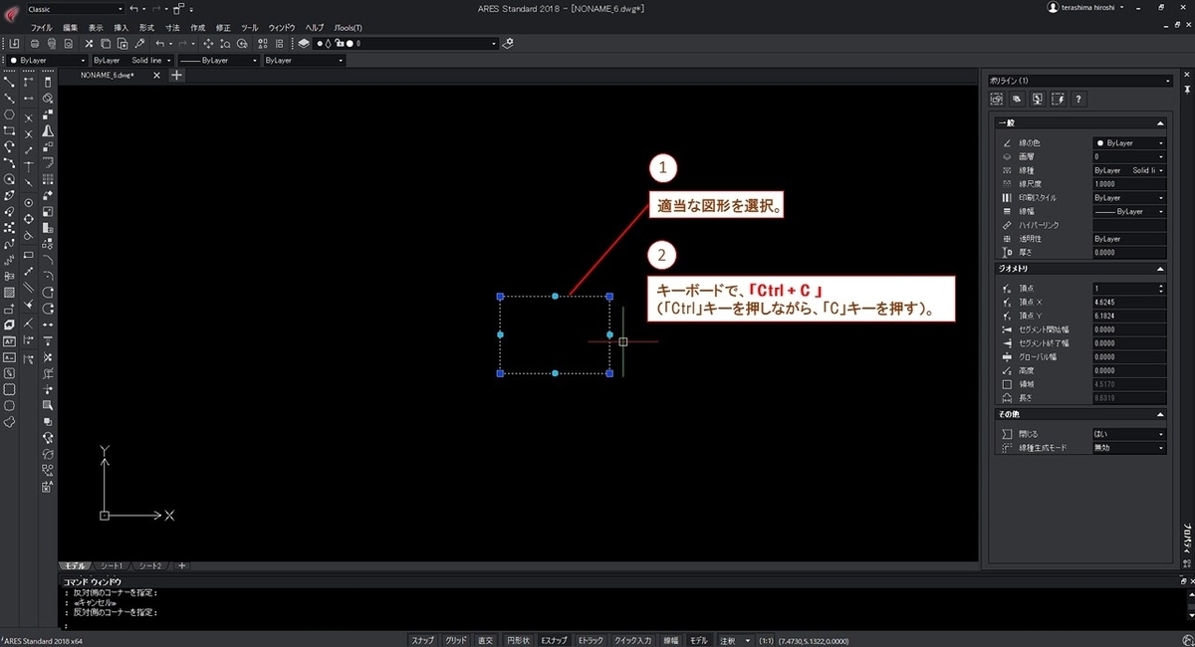This screenshot has width=1195, height=647.
Task: Open the layer selector dropdown in toolbar
Action: click(x=406, y=44)
